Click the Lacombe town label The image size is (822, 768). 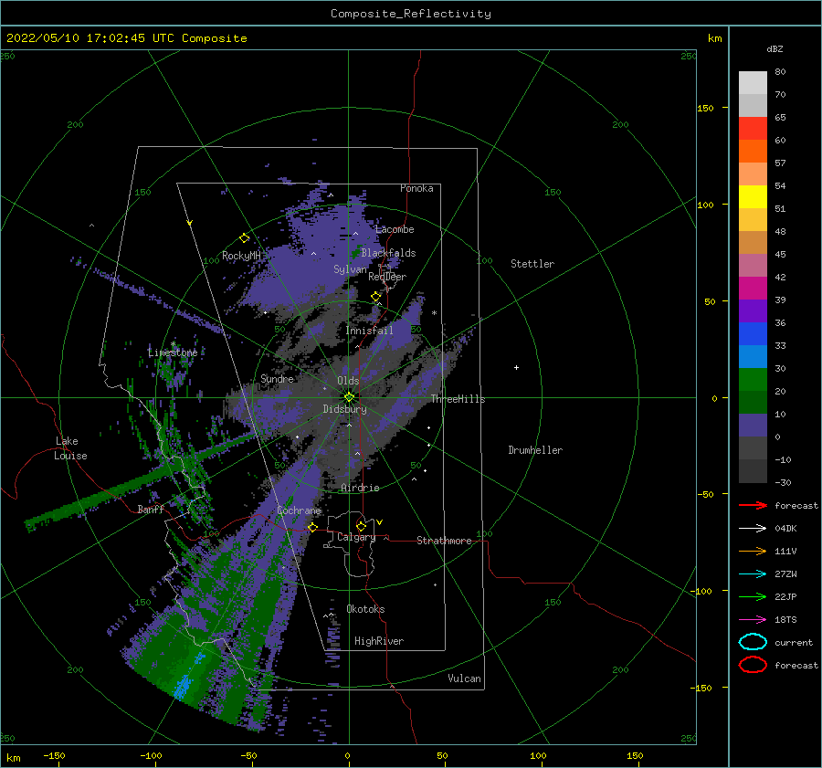coord(395,229)
